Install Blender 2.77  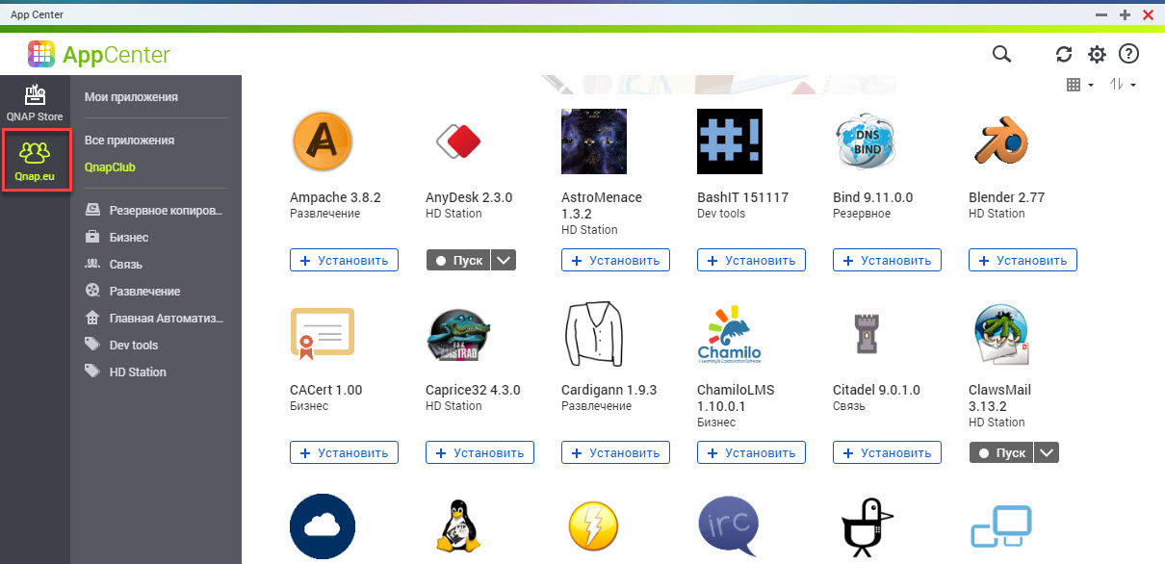[1023, 260]
